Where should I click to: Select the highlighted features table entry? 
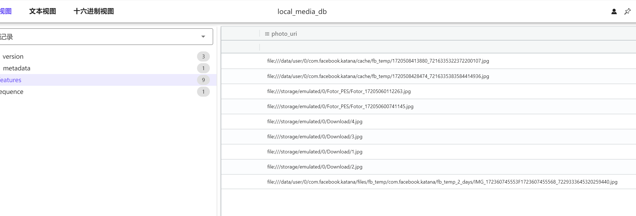(108, 80)
